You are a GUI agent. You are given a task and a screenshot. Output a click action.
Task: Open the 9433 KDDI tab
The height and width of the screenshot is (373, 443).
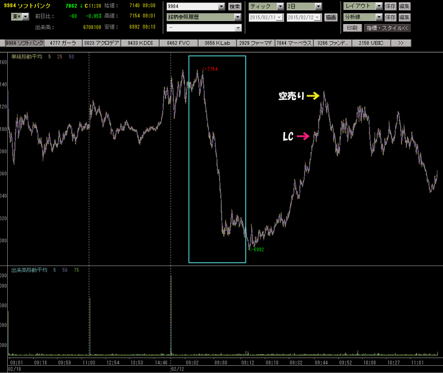click(x=140, y=43)
